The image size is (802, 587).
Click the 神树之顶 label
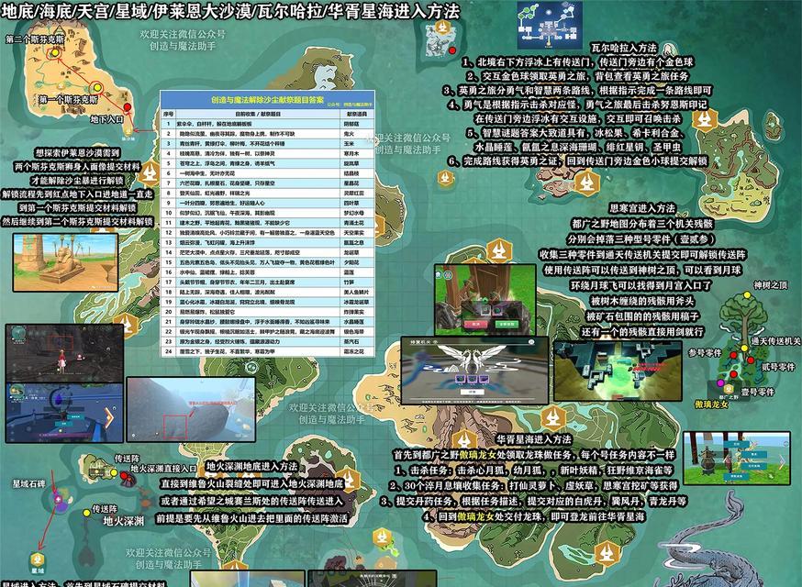[770, 285]
